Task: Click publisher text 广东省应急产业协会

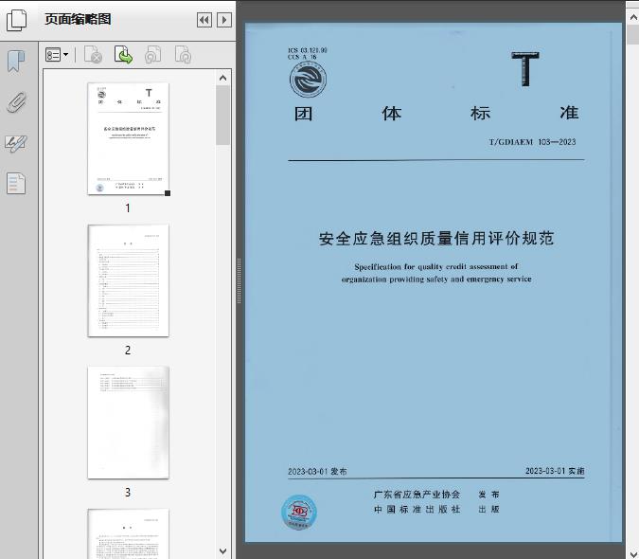Action: [417, 495]
